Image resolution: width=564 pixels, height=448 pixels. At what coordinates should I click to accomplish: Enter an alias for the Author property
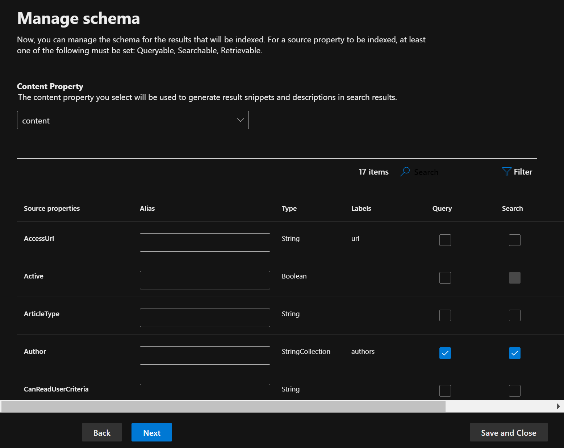coord(205,355)
